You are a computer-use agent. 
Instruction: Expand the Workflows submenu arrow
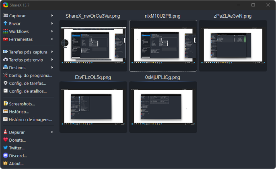[52, 31]
